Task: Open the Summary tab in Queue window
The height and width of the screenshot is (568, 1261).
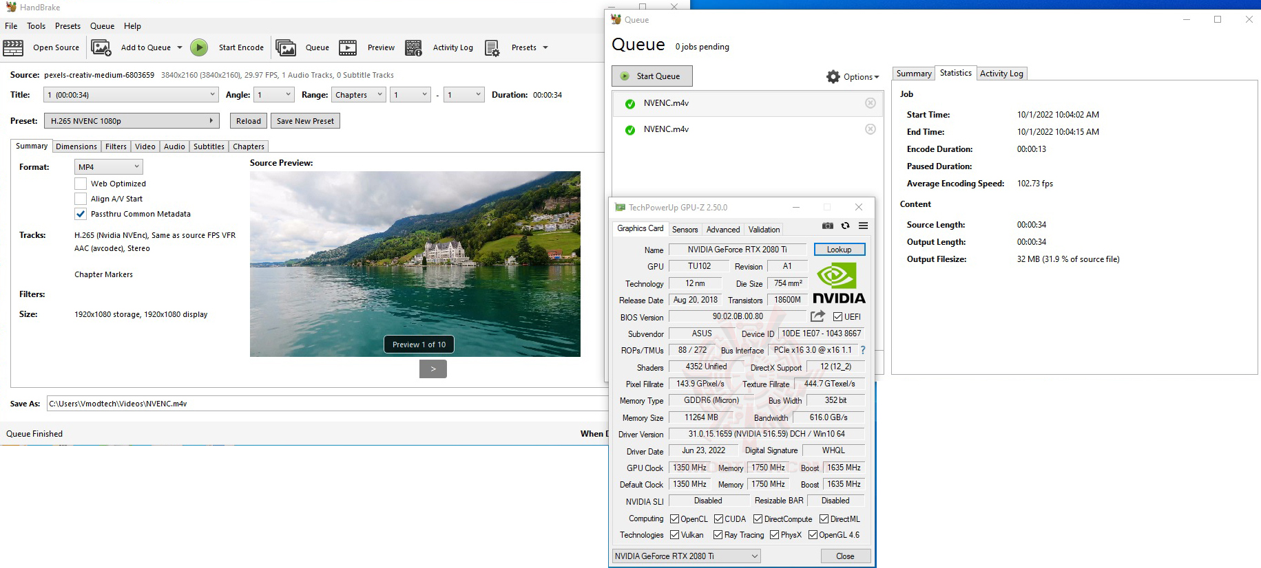Action: point(914,74)
